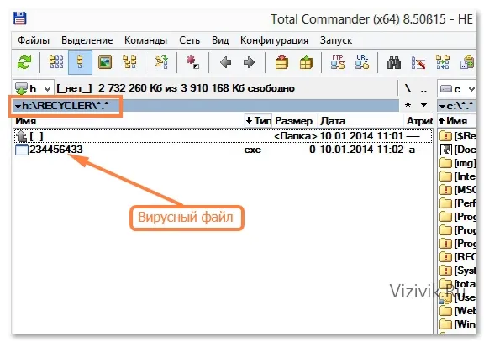Sort the list by Размер column header
The image size is (484, 342).
[x=293, y=121]
